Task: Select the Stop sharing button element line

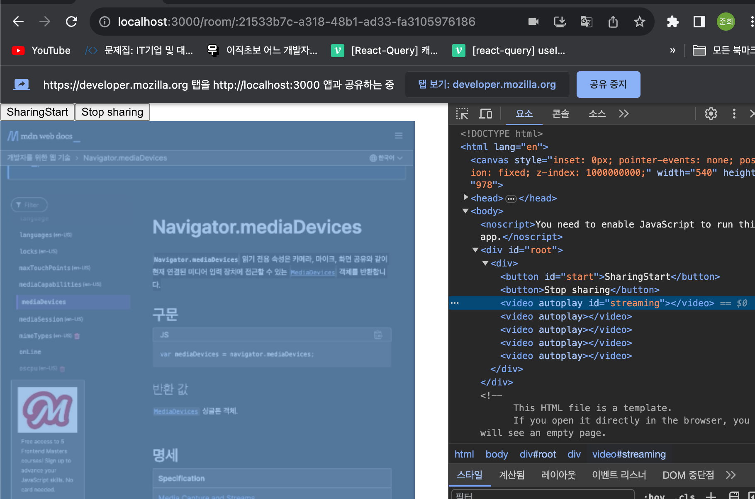Action: (580, 290)
